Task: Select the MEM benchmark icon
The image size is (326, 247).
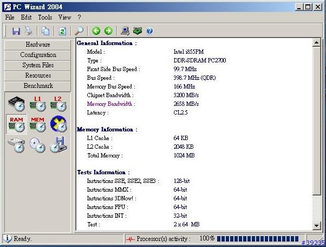Action: point(37,124)
